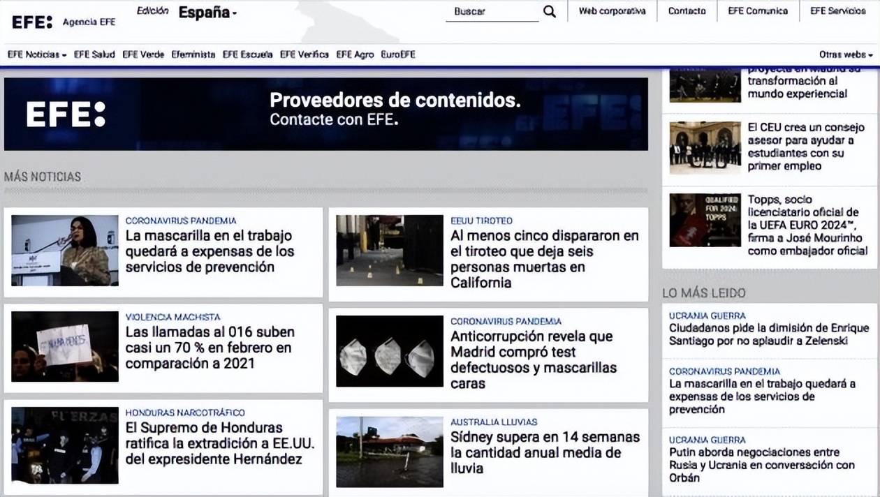Focus the Buscar search field
880x497 pixels.
[492, 12]
